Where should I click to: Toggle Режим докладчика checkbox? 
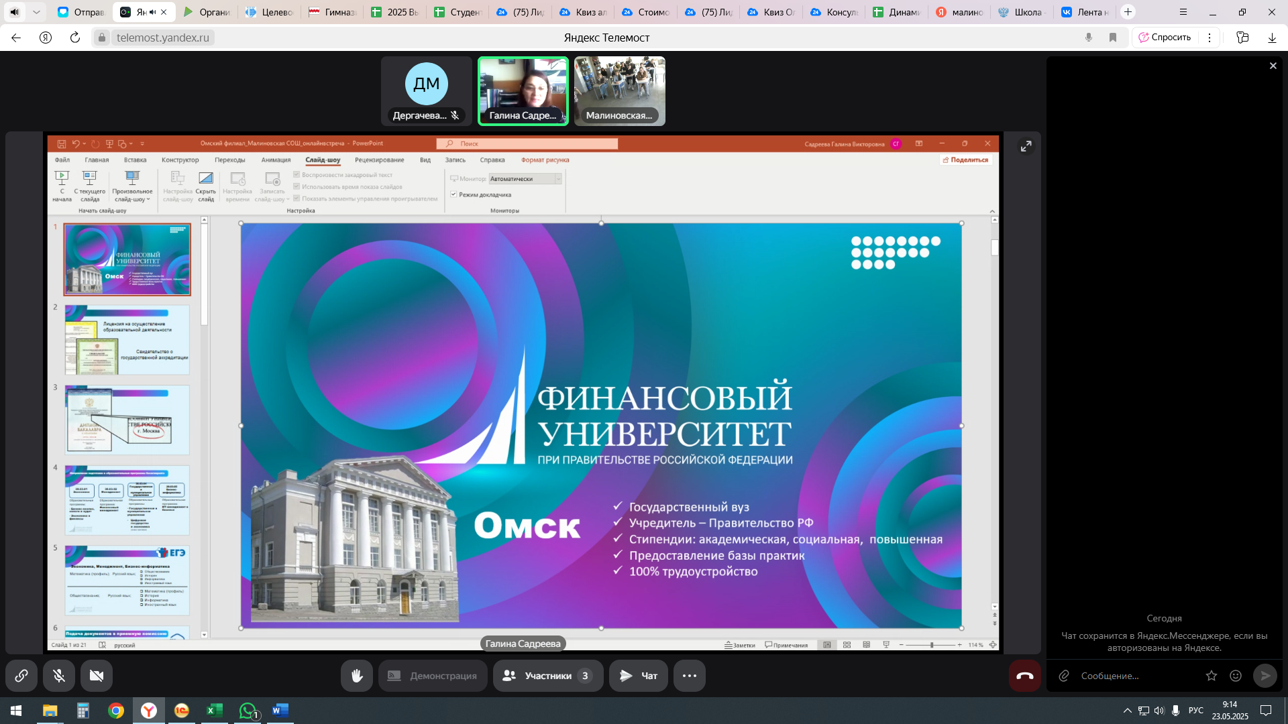(x=453, y=194)
